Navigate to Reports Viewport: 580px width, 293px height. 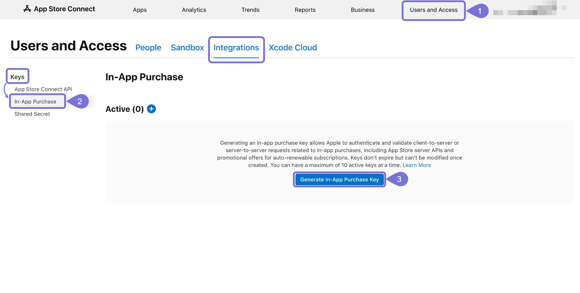coord(305,10)
